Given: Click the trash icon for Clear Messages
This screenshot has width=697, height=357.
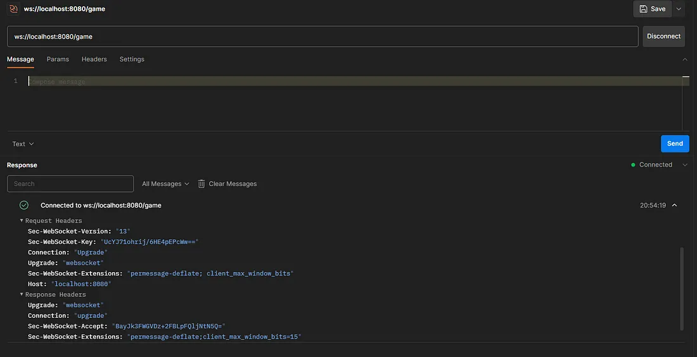Looking at the screenshot, I should point(201,184).
